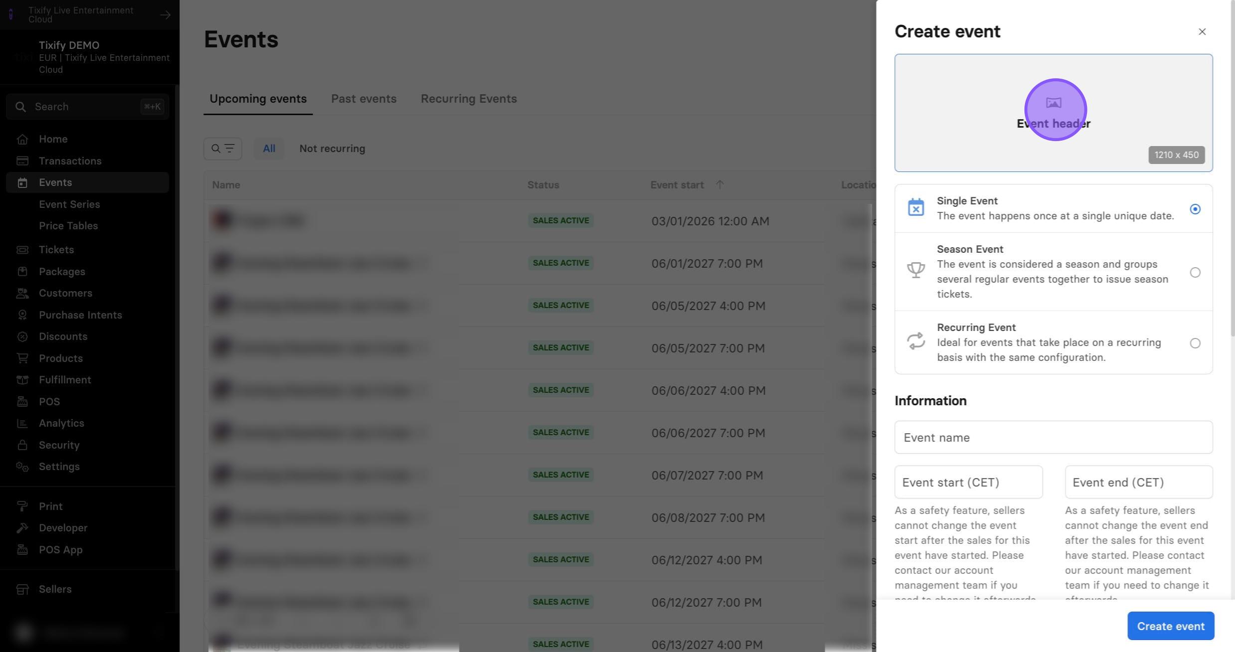Click the sidebar Search box
The height and width of the screenshot is (652, 1235).
click(87, 107)
